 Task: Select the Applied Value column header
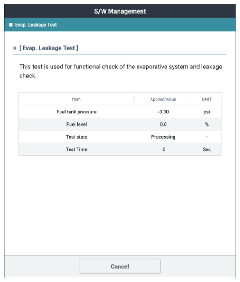pyautogui.click(x=163, y=99)
